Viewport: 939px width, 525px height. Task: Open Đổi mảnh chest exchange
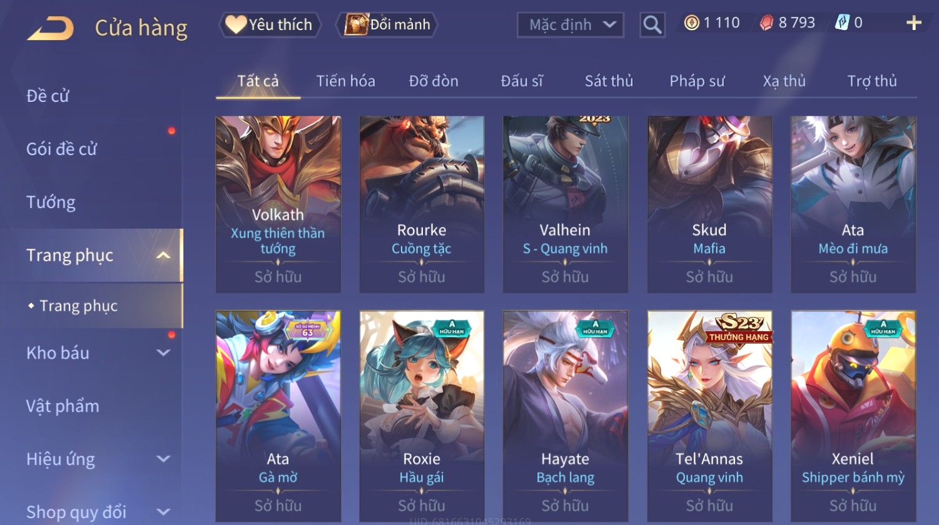click(x=387, y=24)
